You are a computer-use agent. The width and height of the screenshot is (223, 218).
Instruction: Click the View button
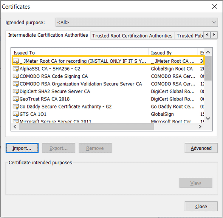(x=196, y=183)
